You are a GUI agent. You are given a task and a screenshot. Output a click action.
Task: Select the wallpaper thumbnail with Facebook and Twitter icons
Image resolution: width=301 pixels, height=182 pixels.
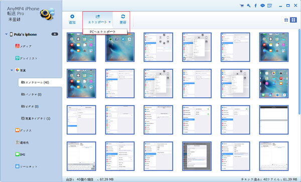(x=120, y=47)
